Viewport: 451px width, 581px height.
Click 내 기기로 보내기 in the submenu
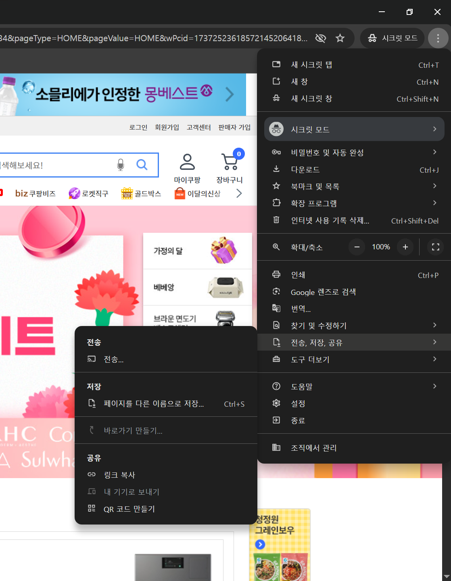166,492
